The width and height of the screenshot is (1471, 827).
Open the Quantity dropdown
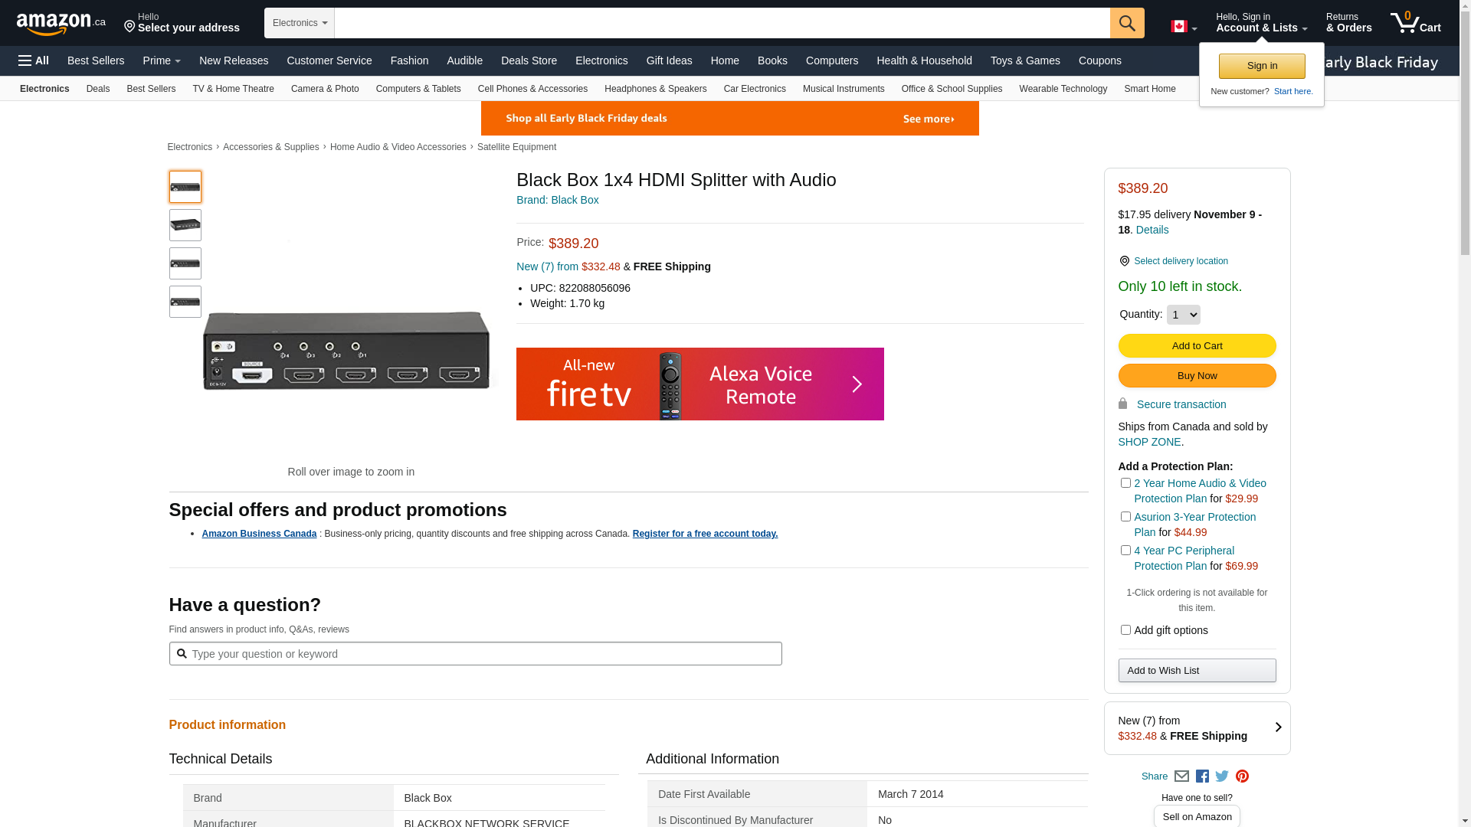pos(1183,315)
